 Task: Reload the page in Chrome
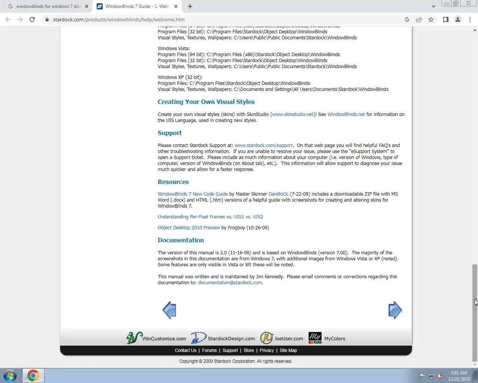[x=32, y=19]
